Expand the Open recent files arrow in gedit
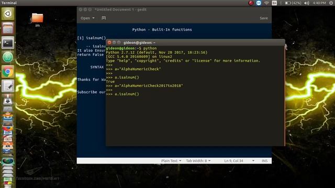335x188 pixels. coord(93,18)
